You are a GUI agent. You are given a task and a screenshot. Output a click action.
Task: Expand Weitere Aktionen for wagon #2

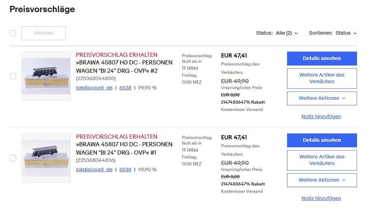tap(322, 98)
